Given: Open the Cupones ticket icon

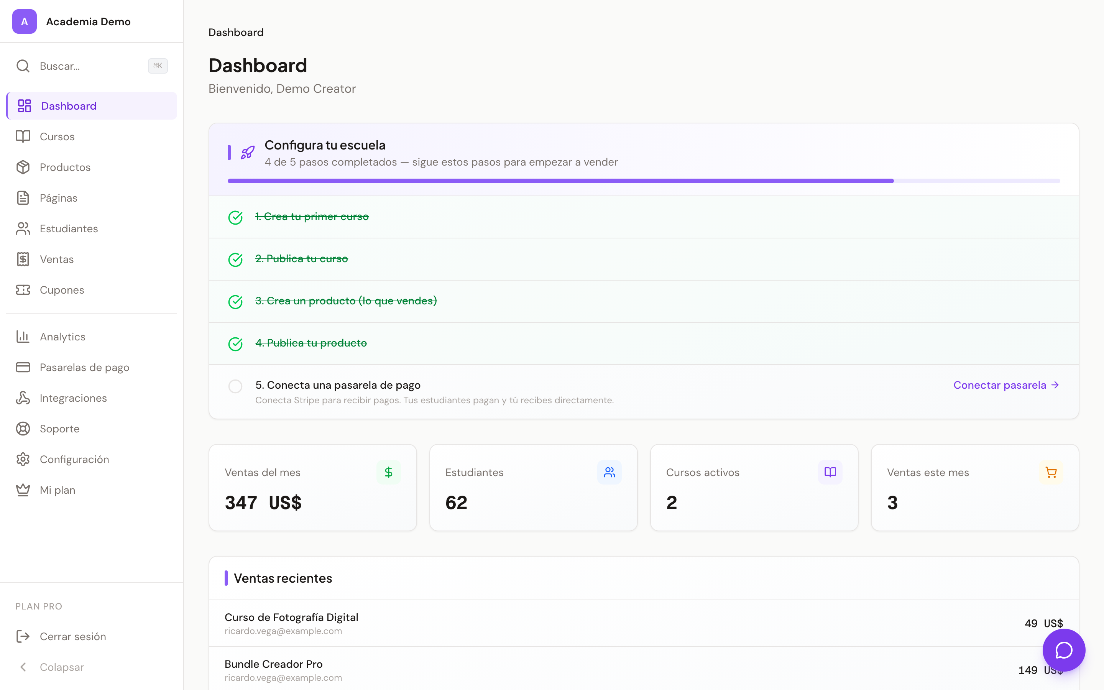Looking at the screenshot, I should 24,290.
